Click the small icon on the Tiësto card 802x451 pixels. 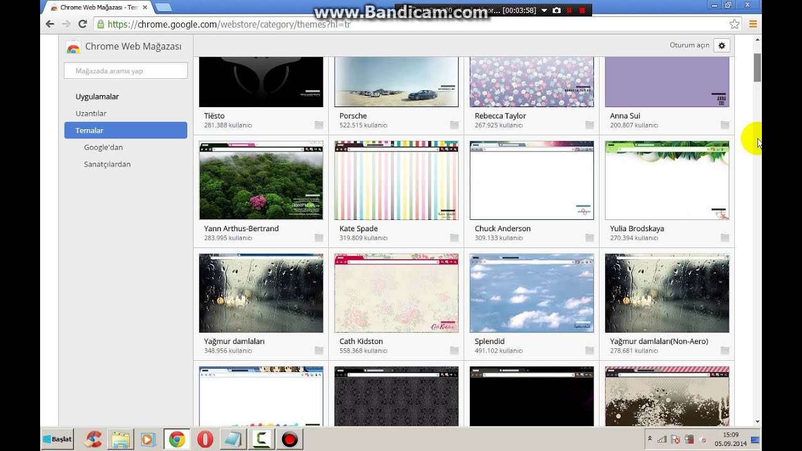pos(319,125)
